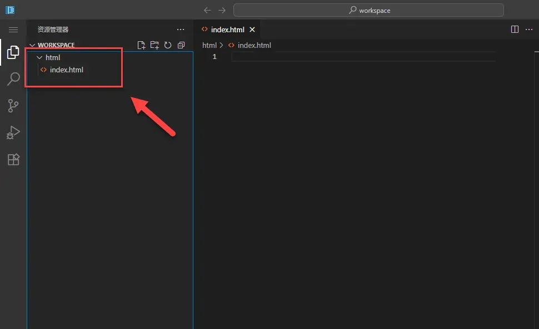
Task: Close the index.html tab
Action: pos(252,30)
